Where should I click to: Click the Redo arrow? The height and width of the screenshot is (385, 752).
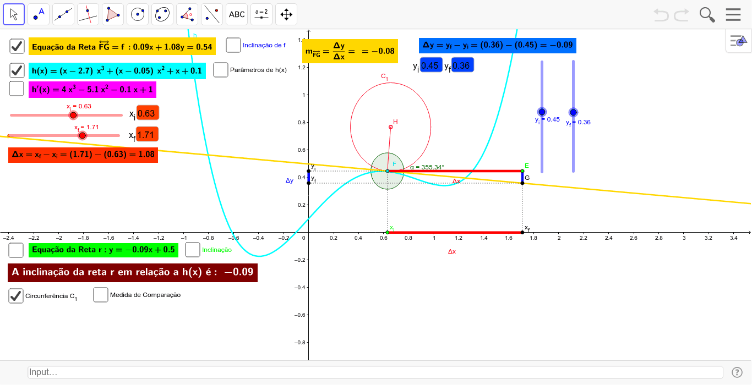(x=682, y=15)
